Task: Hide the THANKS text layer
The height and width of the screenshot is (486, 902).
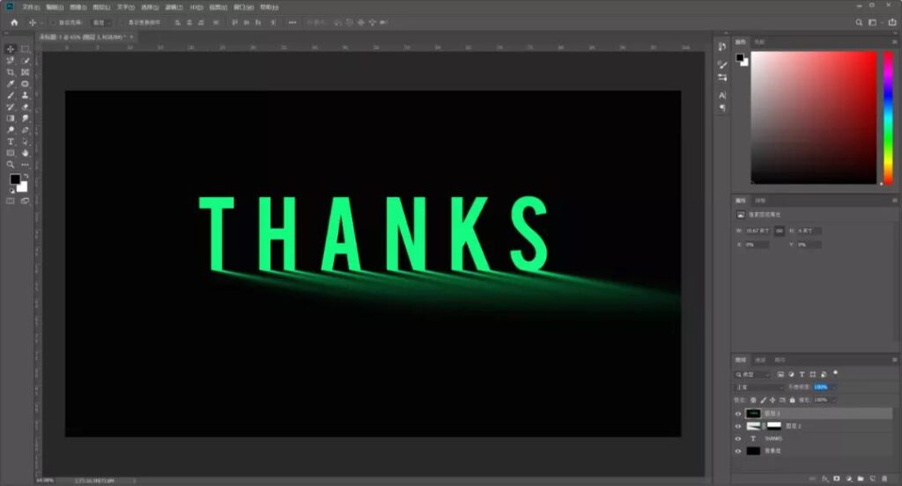Action: point(738,438)
